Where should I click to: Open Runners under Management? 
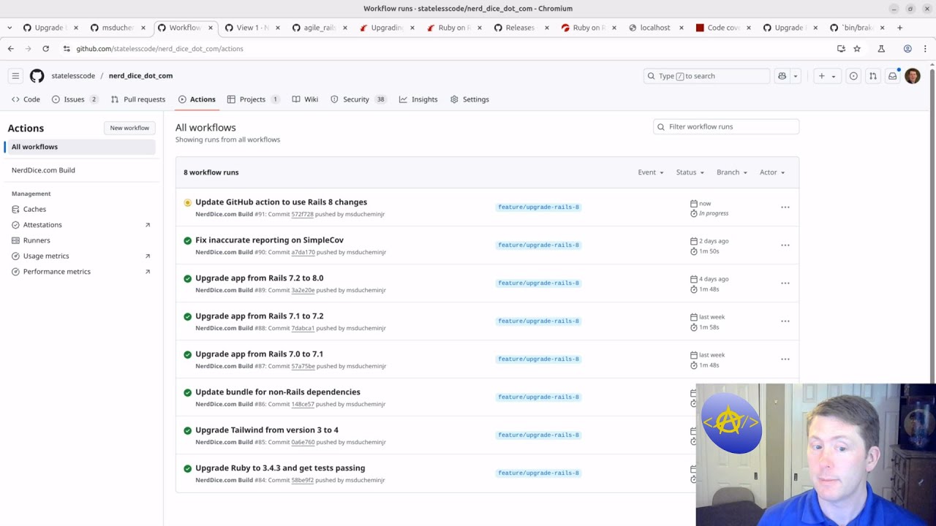pyautogui.click(x=80, y=240)
